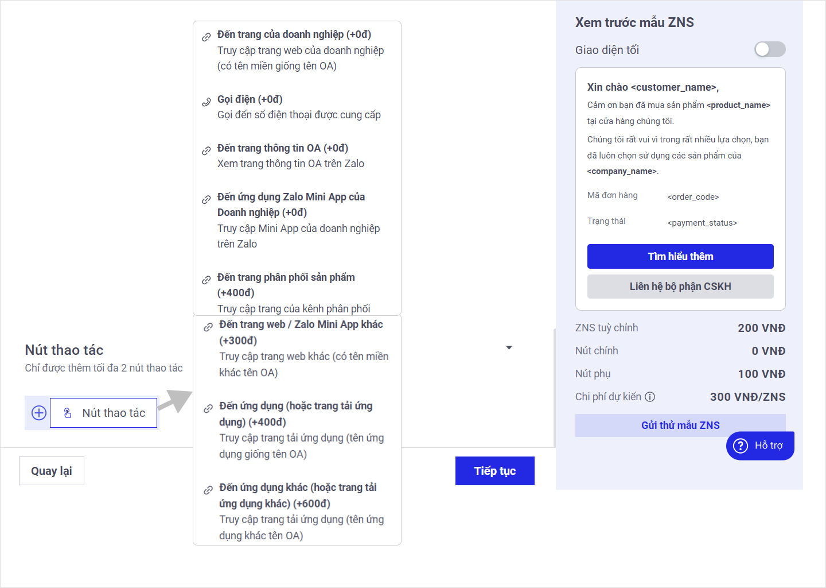Click link icon beside Đến trang phân phối sản phẩm
The height and width of the screenshot is (588, 826).
206,280
